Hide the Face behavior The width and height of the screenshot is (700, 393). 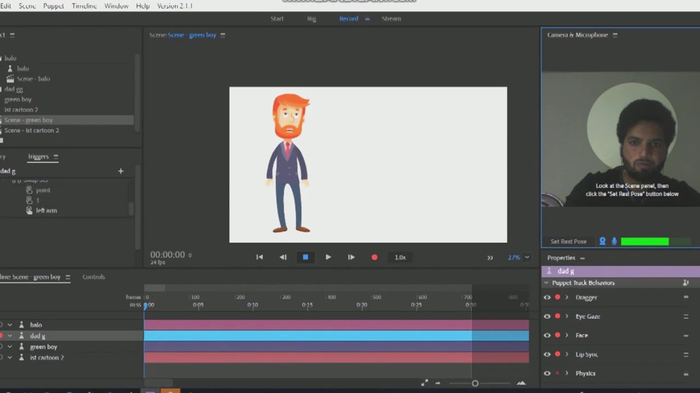[x=547, y=335]
